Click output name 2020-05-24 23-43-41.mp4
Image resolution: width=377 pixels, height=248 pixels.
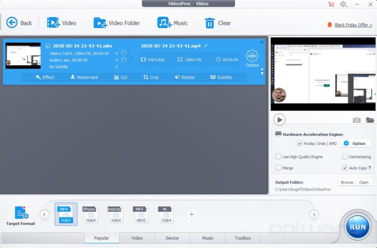click(171, 46)
